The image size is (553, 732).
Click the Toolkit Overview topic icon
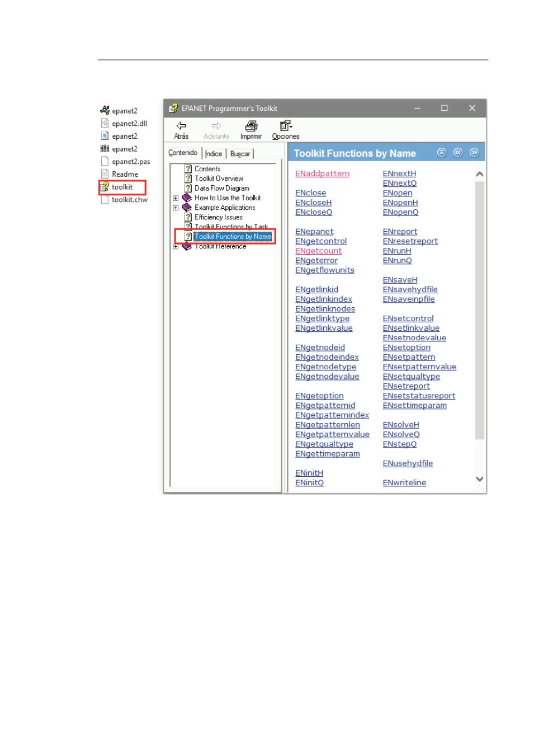(188, 179)
